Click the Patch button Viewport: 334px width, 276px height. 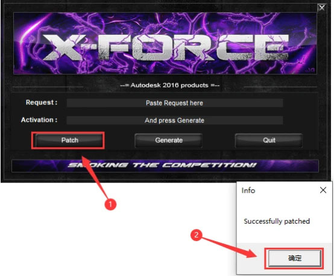(x=69, y=140)
